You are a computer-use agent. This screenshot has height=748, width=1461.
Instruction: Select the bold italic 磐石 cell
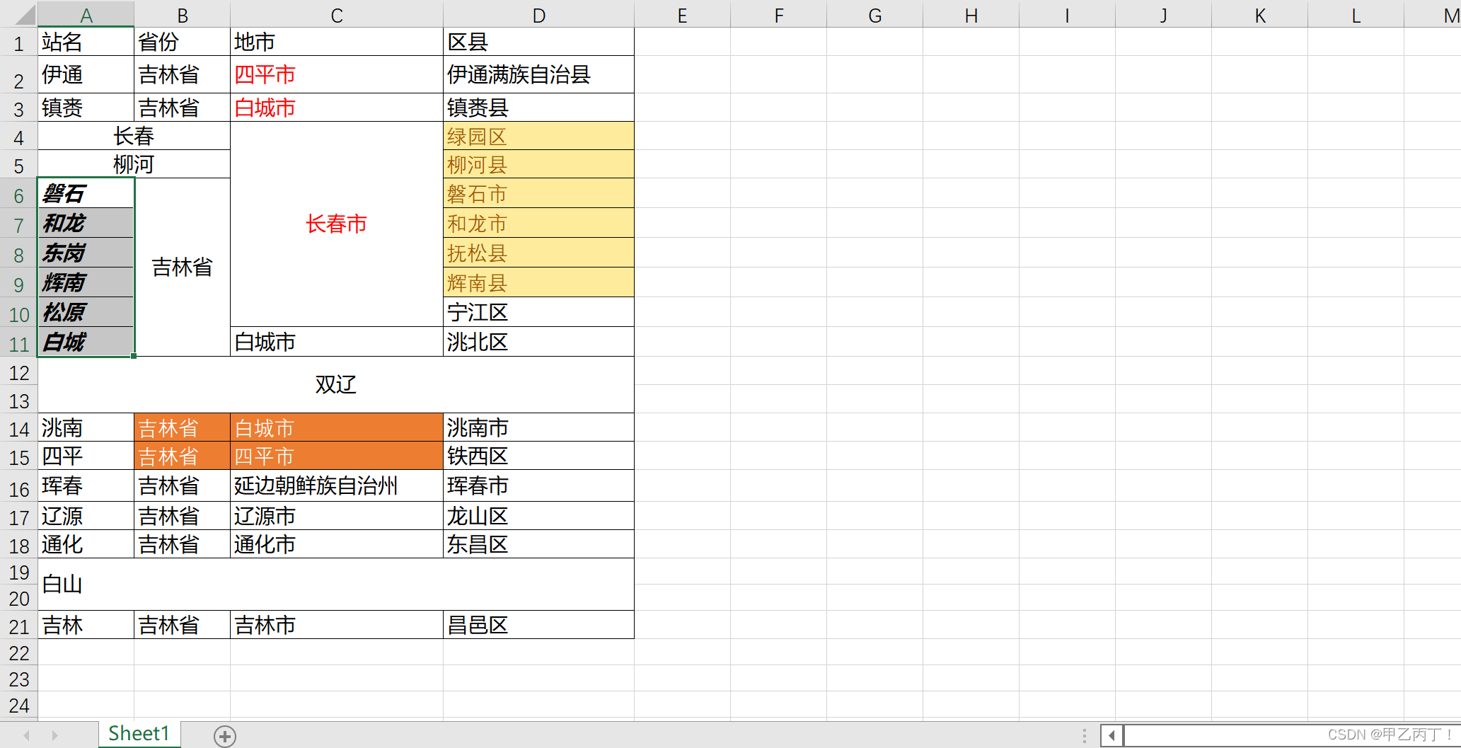[86, 193]
